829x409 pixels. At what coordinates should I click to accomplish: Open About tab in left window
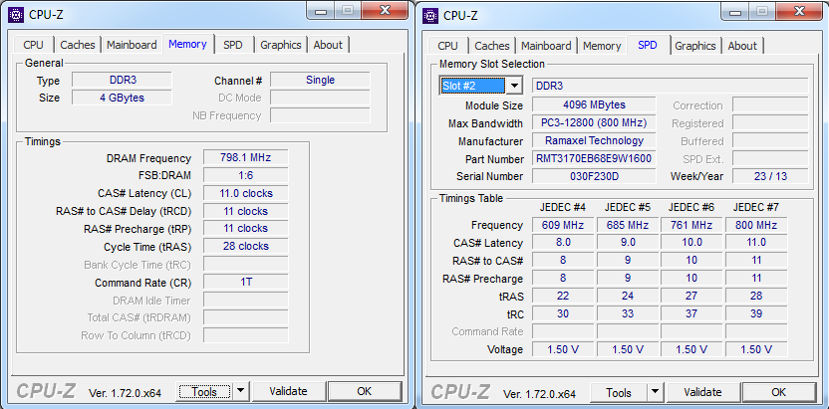(x=328, y=45)
